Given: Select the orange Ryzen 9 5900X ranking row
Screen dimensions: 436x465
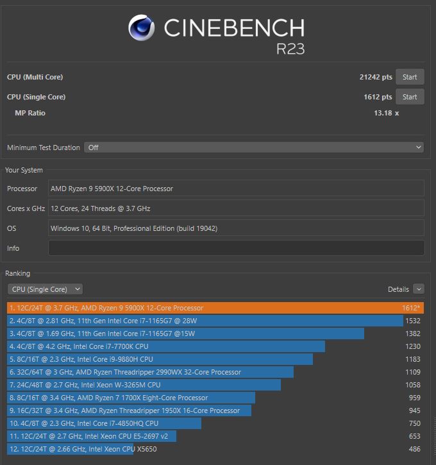Looking at the screenshot, I should pos(215,308).
